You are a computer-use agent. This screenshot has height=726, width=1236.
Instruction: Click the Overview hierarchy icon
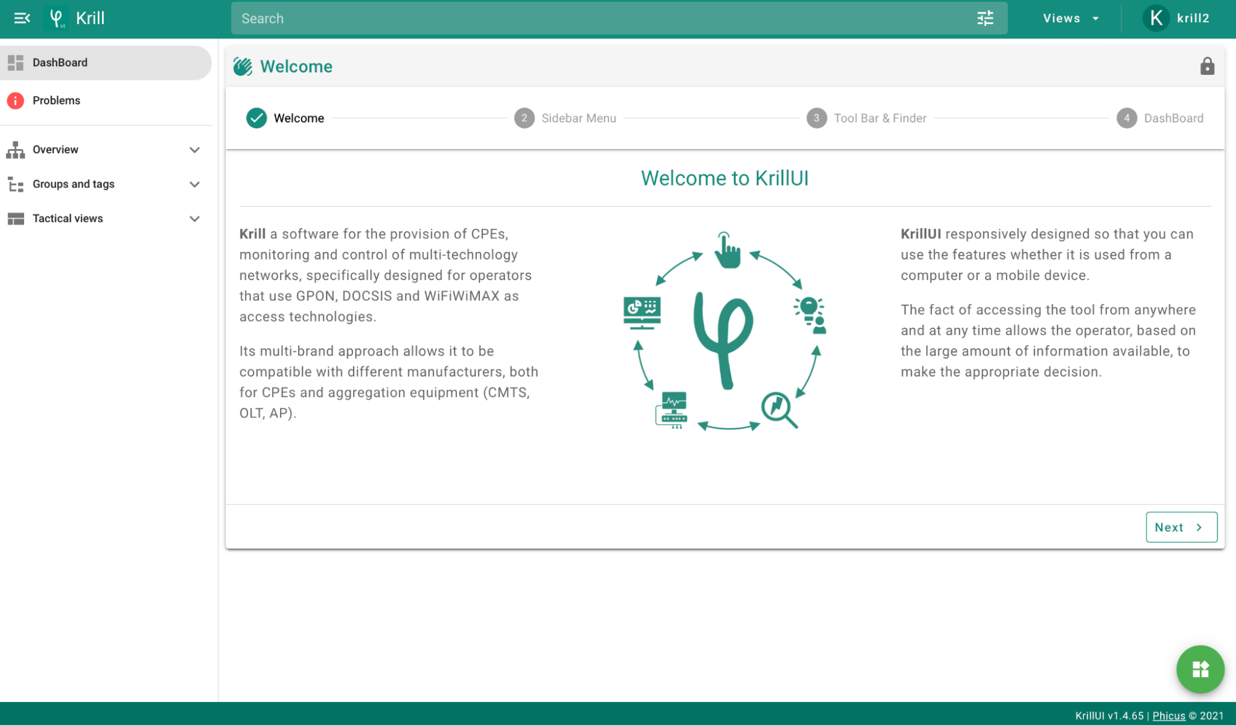point(15,150)
